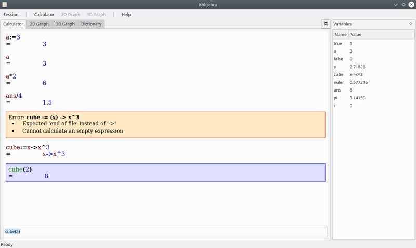416x248 pixels.
Task: Click result 8 in highlighted entry
Action: [46, 176]
